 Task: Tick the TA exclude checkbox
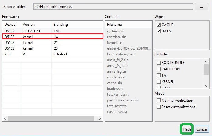pos(159,75)
